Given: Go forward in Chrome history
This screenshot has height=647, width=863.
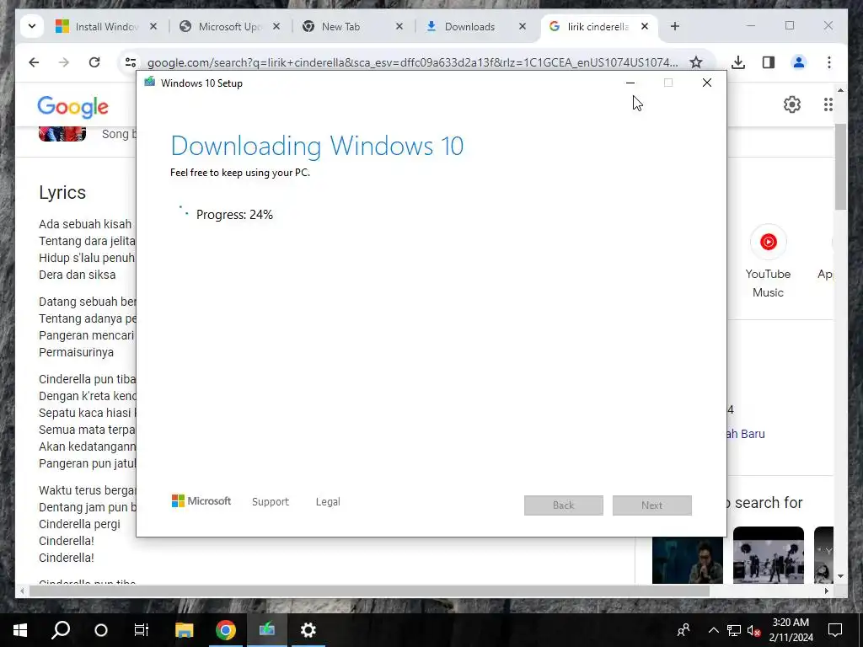Looking at the screenshot, I should coord(64,62).
